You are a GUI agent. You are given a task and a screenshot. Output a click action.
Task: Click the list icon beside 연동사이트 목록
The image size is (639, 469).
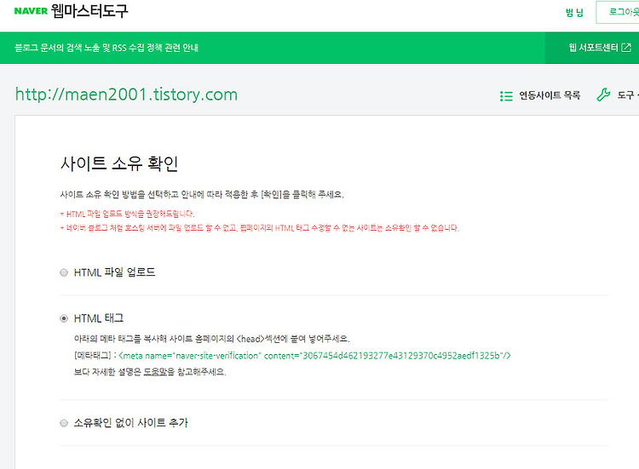pyautogui.click(x=506, y=96)
